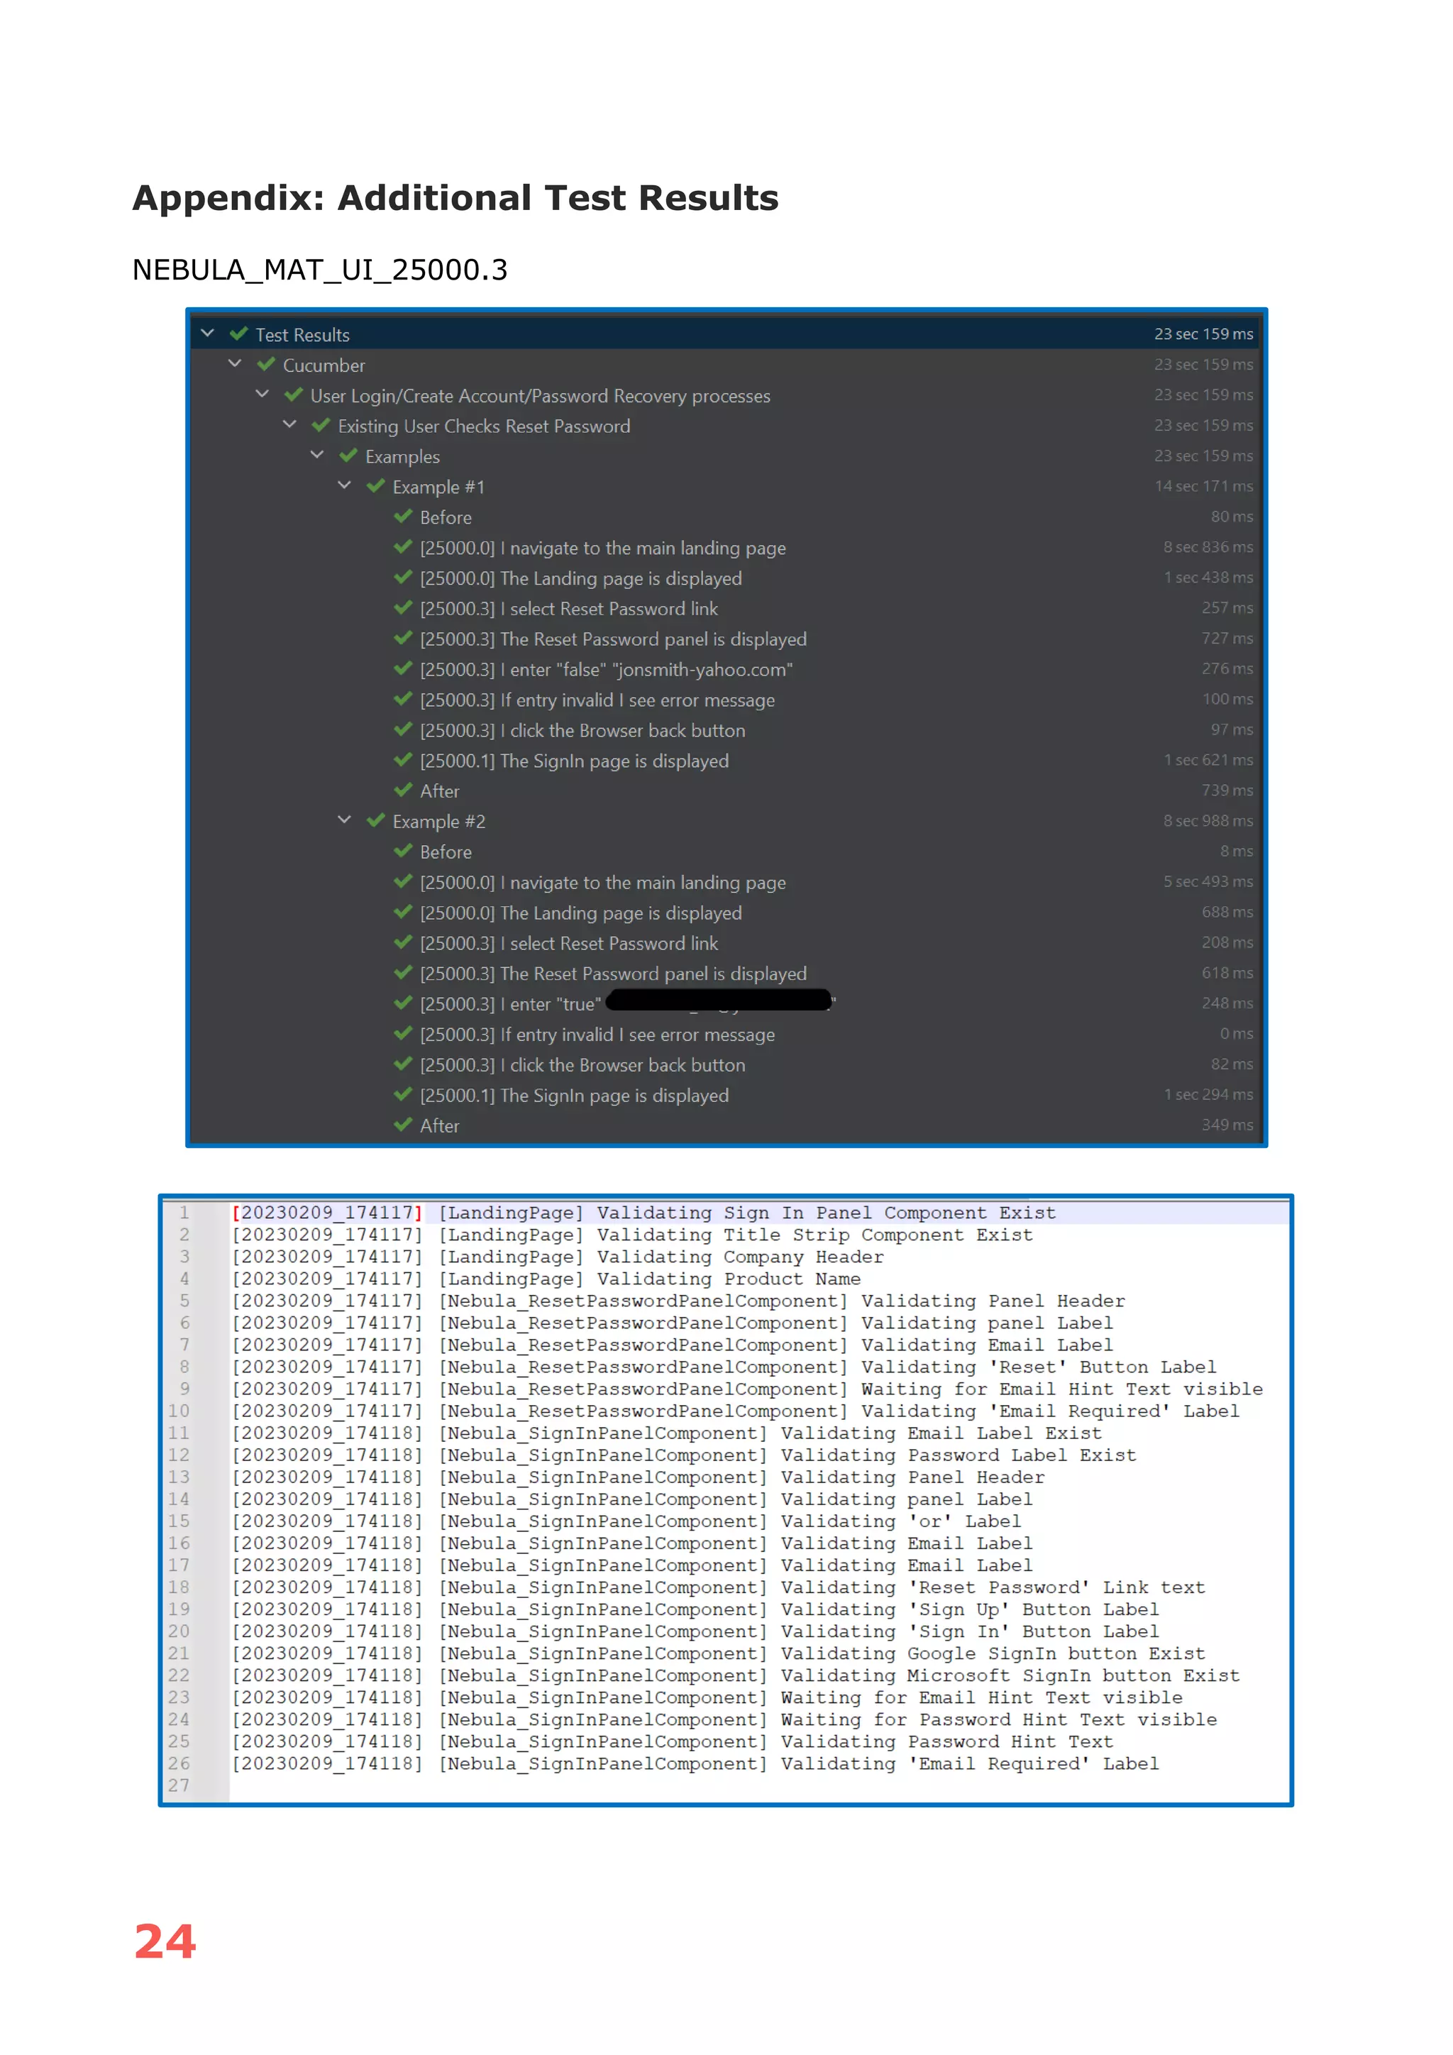This screenshot has width=1453, height=2055.
Task: Click log line Validating 'Sign In' Button Label
Action: coord(695,1631)
